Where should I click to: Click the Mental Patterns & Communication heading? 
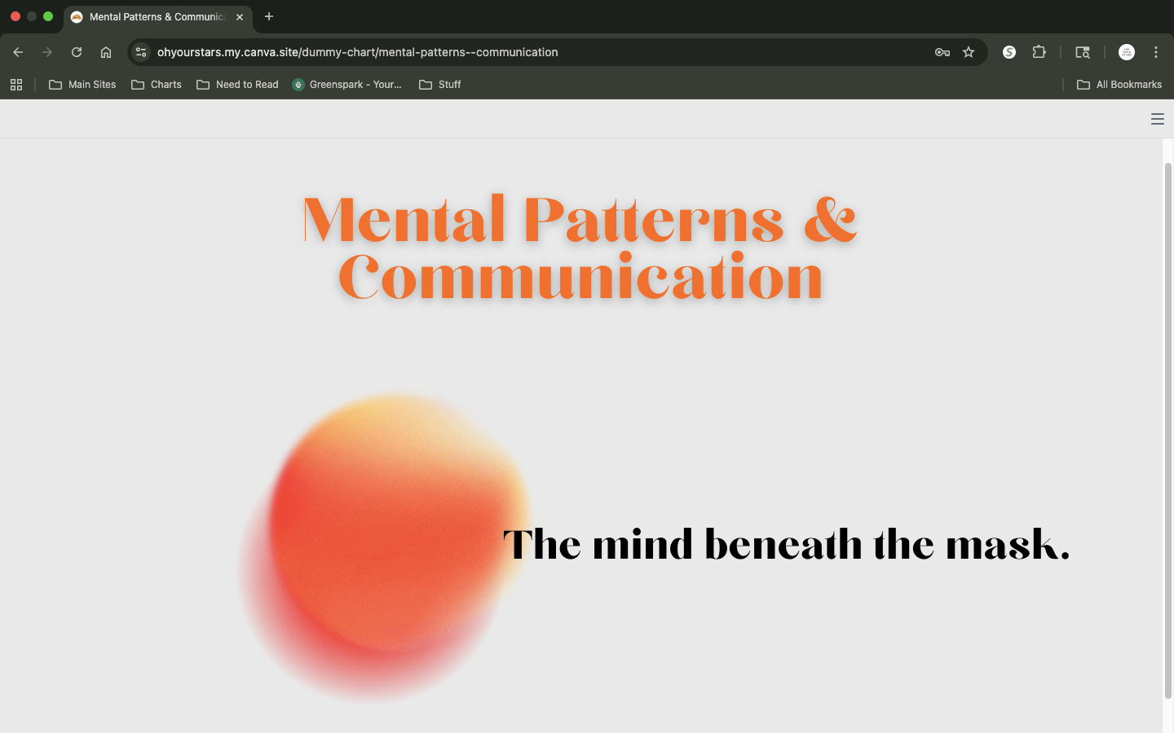pos(580,248)
